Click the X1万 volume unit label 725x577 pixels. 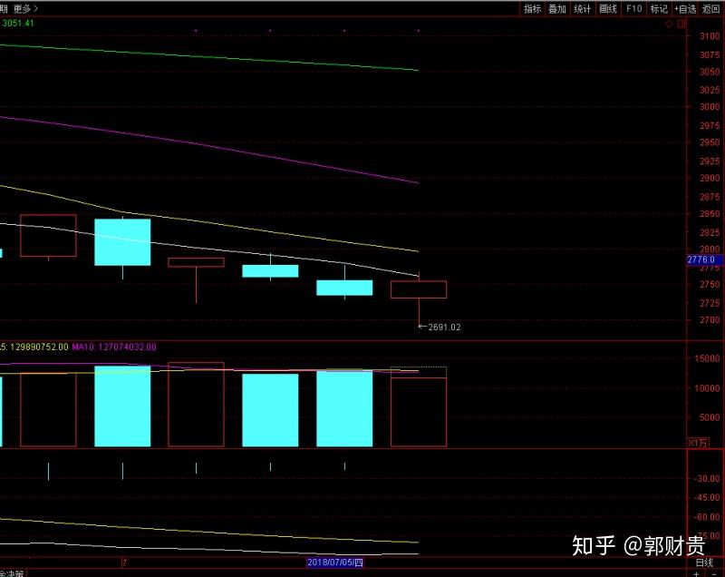pyautogui.click(x=698, y=443)
